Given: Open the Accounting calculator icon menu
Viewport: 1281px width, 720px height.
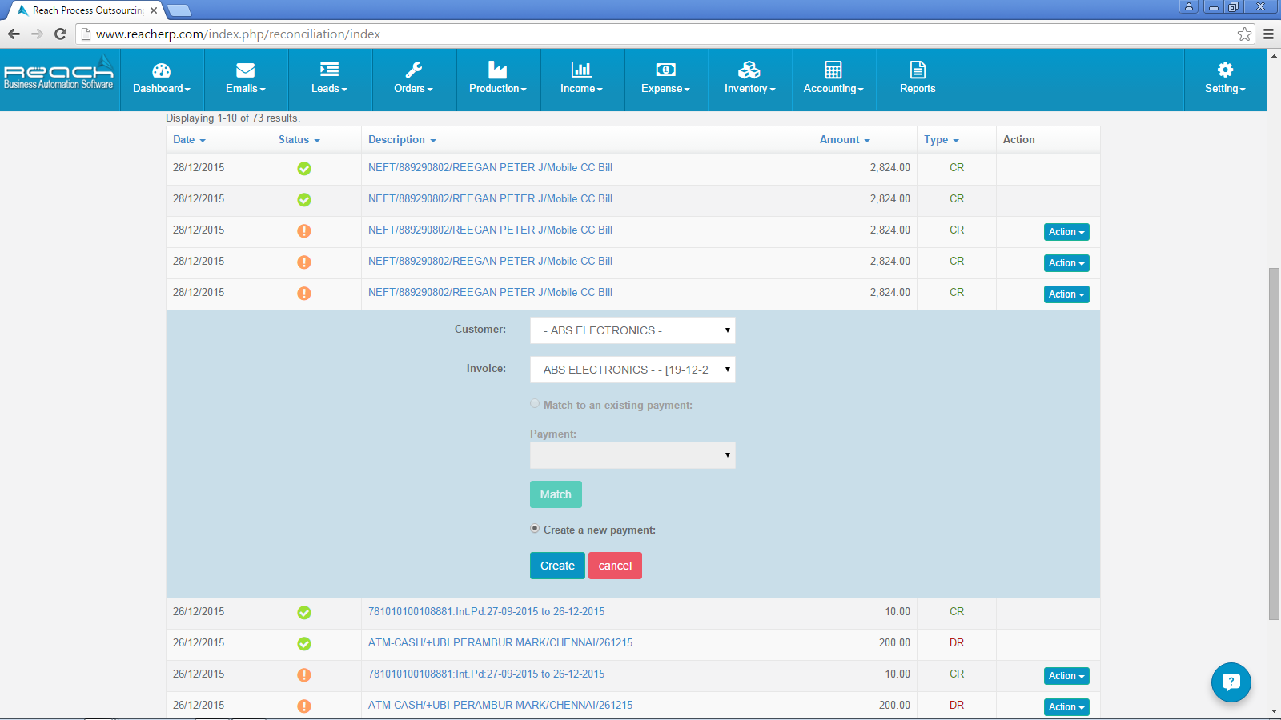Looking at the screenshot, I should 834,79.
